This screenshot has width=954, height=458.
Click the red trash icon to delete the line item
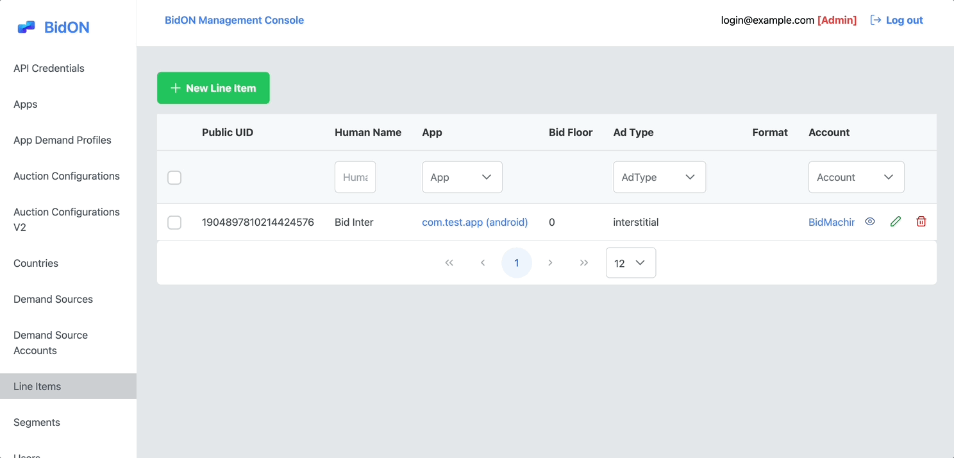click(x=921, y=221)
